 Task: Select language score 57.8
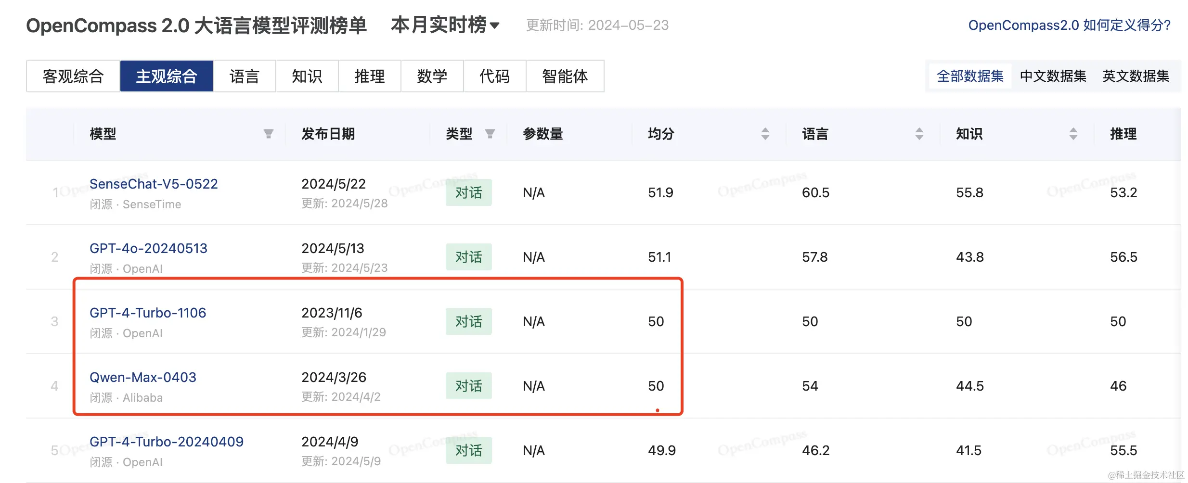click(x=815, y=257)
